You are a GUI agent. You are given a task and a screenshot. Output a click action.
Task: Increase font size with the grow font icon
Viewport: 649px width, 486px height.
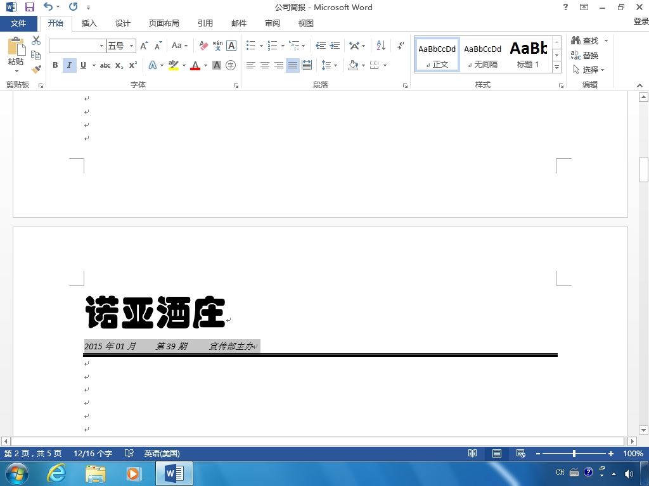144,46
